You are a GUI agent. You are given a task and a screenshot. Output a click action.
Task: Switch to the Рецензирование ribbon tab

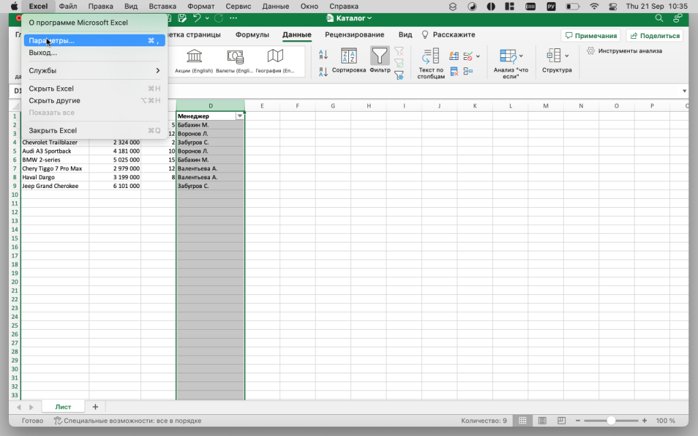[354, 35]
